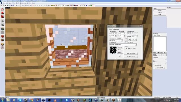181x102 pixels.
Task: Click the Replace... button
Action: click(x=120, y=52)
